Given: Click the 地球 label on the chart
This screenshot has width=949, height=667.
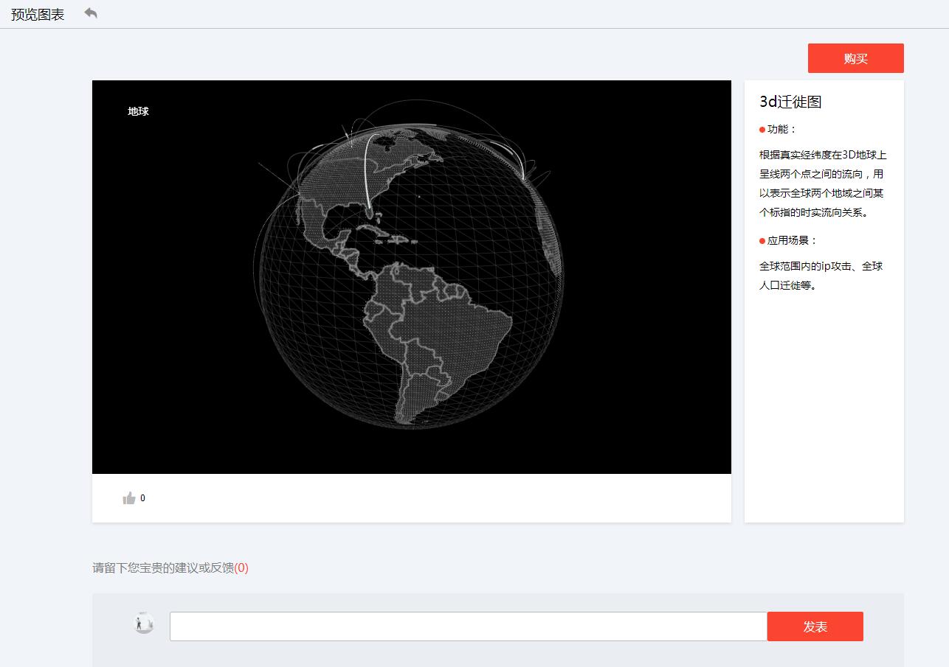Looking at the screenshot, I should coord(138,111).
